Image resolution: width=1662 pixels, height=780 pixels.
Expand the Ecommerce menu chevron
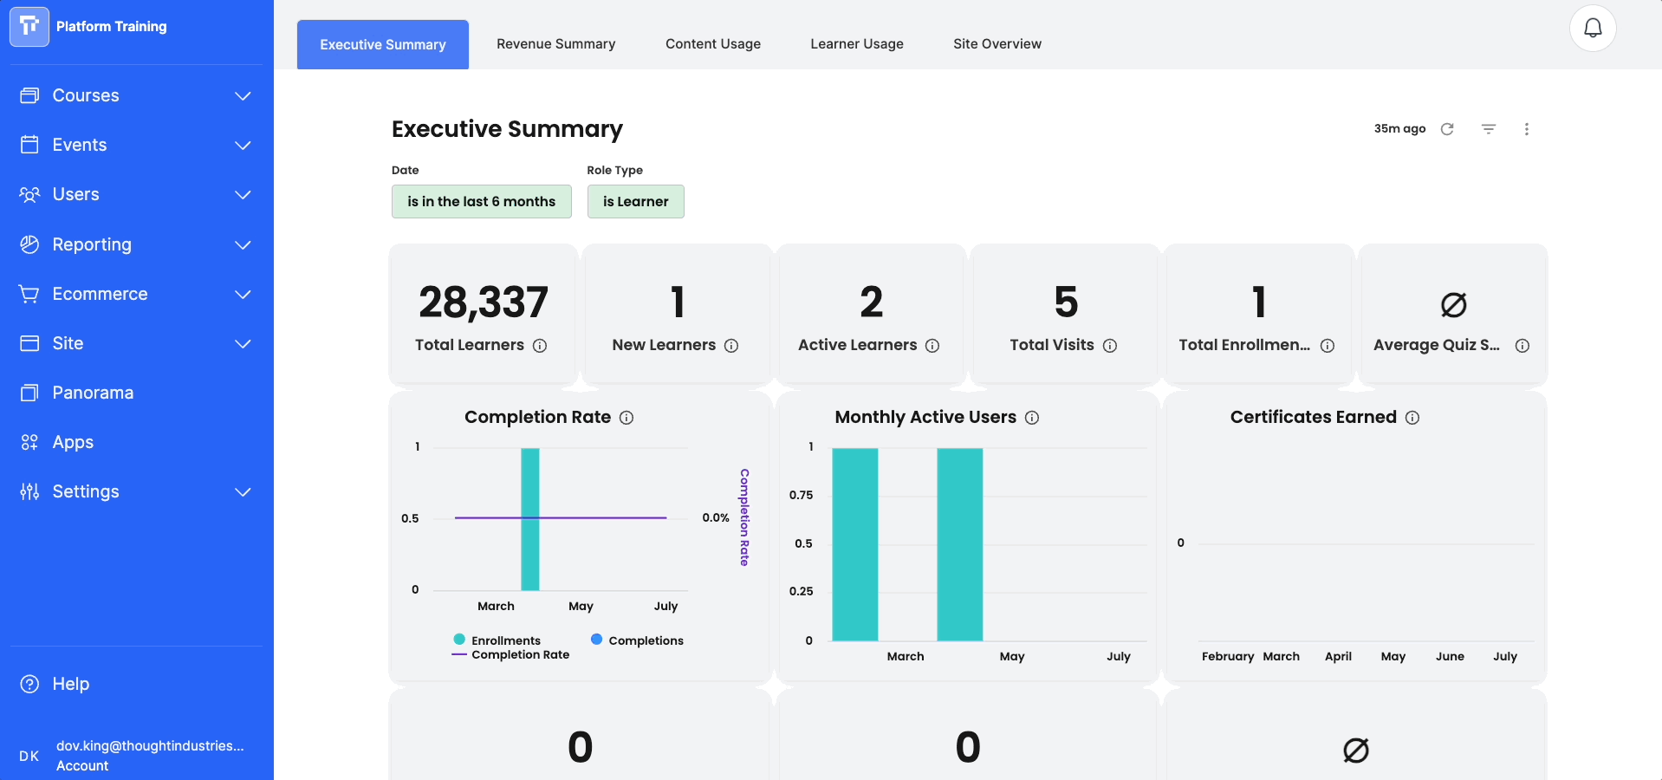[x=243, y=294]
